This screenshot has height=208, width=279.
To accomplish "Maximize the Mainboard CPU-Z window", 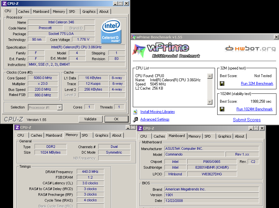I will click(x=256, y=128).
